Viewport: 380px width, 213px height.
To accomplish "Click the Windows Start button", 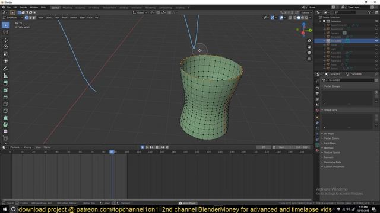I will tap(5, 209).
